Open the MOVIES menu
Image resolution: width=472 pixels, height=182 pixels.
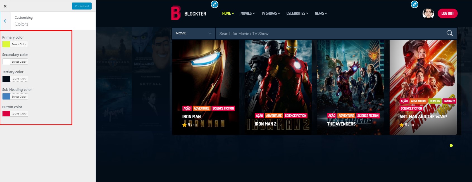[x=248, y=13]
